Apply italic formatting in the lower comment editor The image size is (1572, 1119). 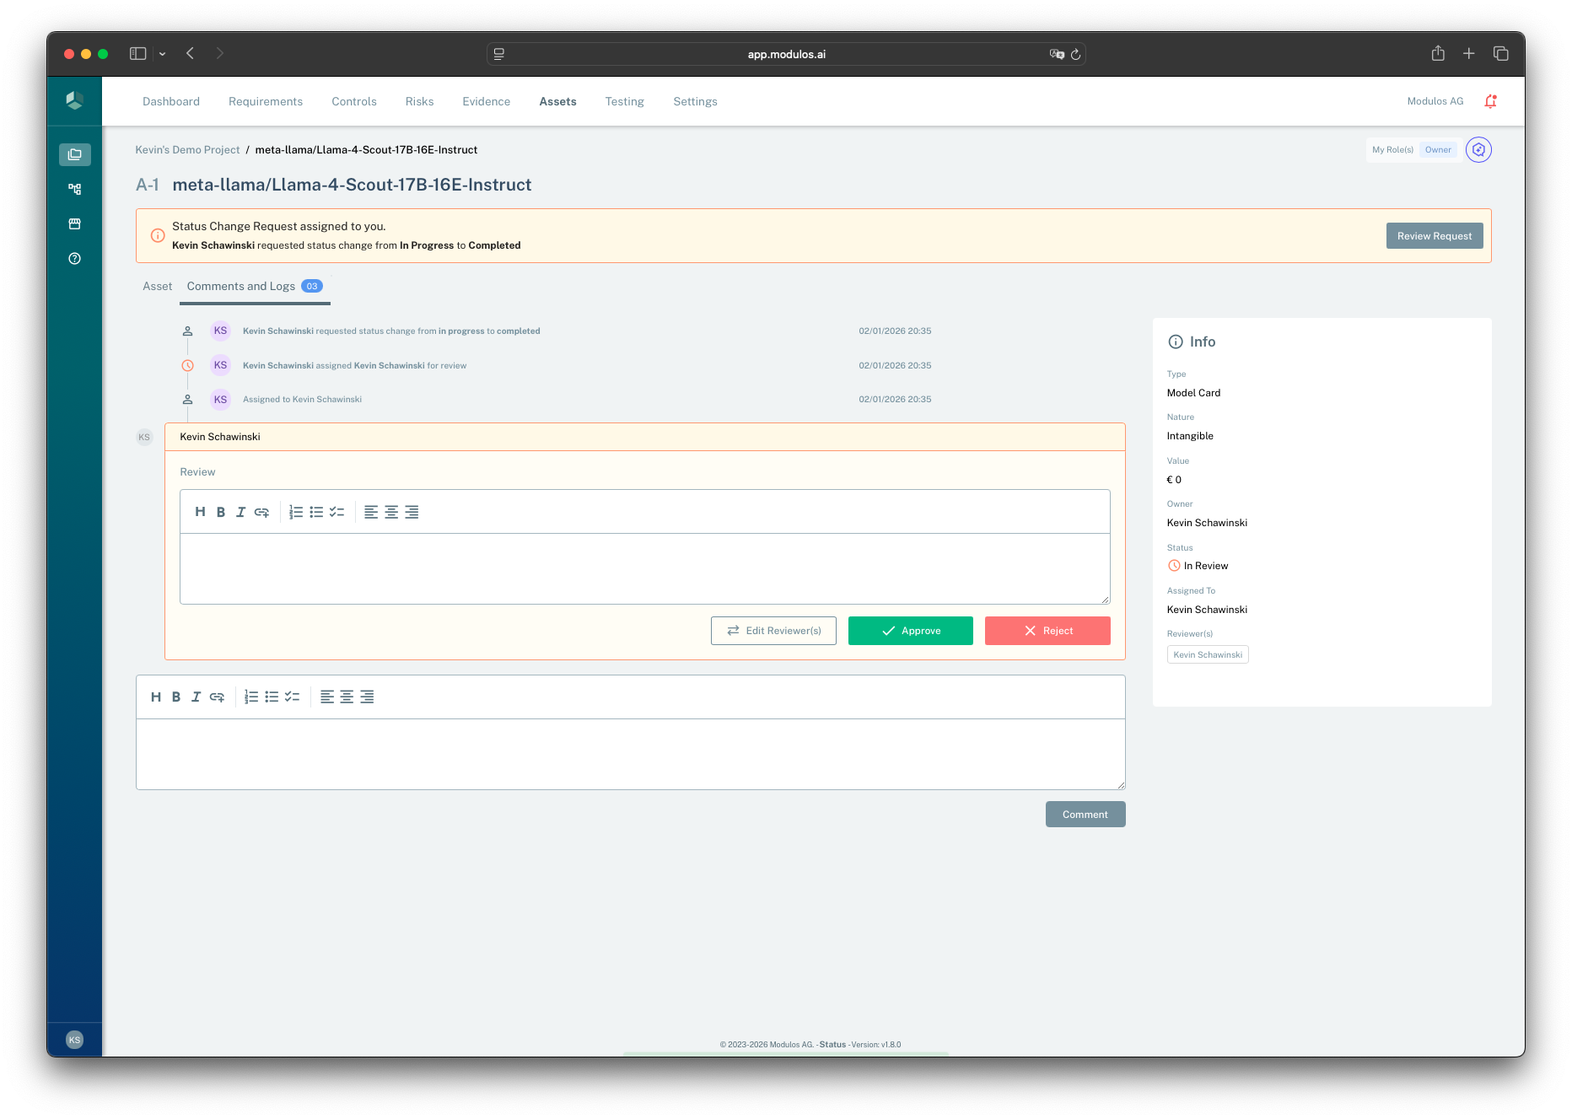(196, 697)
